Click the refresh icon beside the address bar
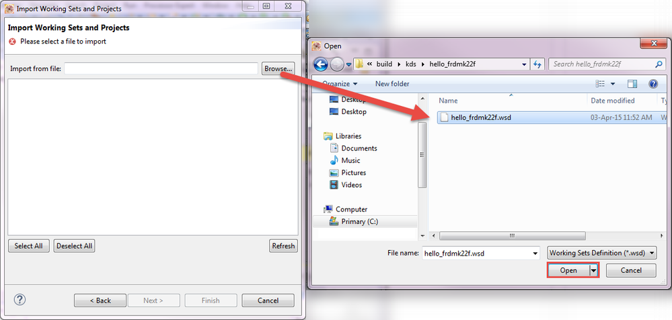This screenshot has width=672, height=320. point(537,64)
